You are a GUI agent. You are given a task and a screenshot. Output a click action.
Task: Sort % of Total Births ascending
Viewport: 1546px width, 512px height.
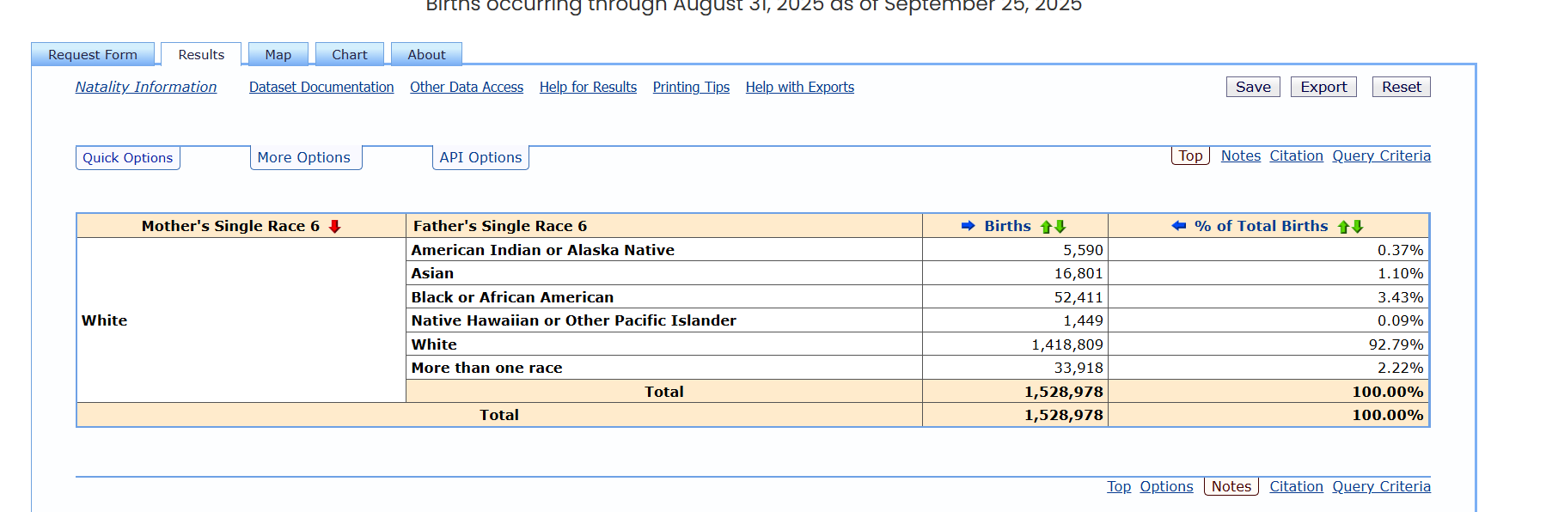click(x=1343, y=227)
